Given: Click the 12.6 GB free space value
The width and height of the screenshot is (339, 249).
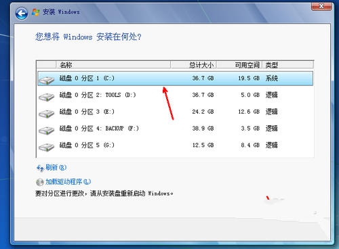Looking at the screenshot, I should (249, 112).
